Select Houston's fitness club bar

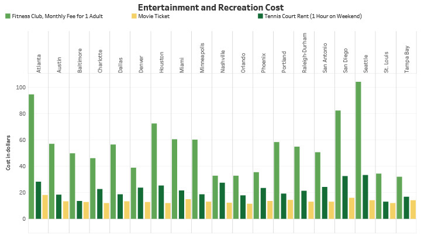pos(154,171)
